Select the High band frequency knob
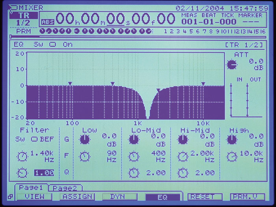Viewport: 276px width, 207px height. point(232,156)
